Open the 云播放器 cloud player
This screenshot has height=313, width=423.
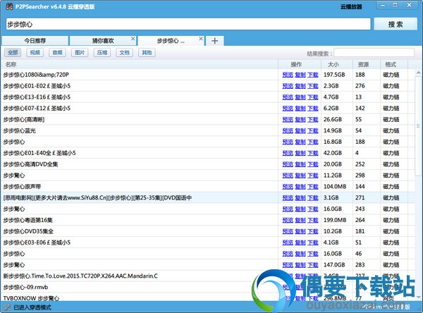[351, 7]
